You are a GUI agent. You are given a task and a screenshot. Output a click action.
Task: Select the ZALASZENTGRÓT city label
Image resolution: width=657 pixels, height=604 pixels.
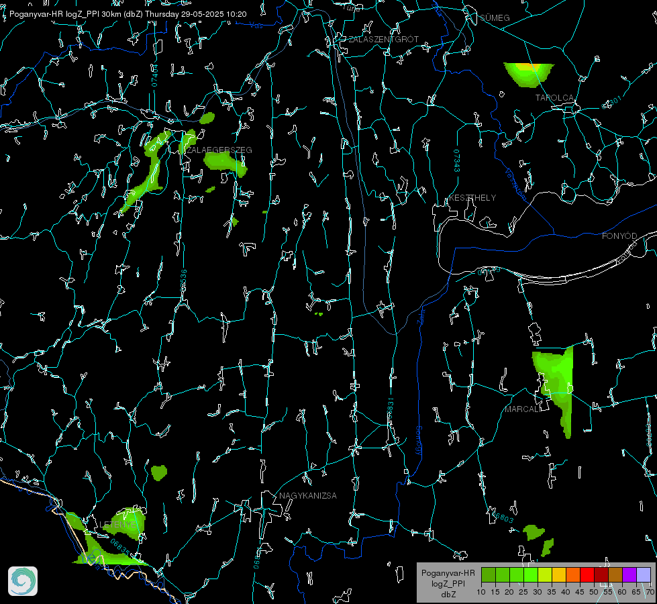pyautogui.click(x=383, y=40)
